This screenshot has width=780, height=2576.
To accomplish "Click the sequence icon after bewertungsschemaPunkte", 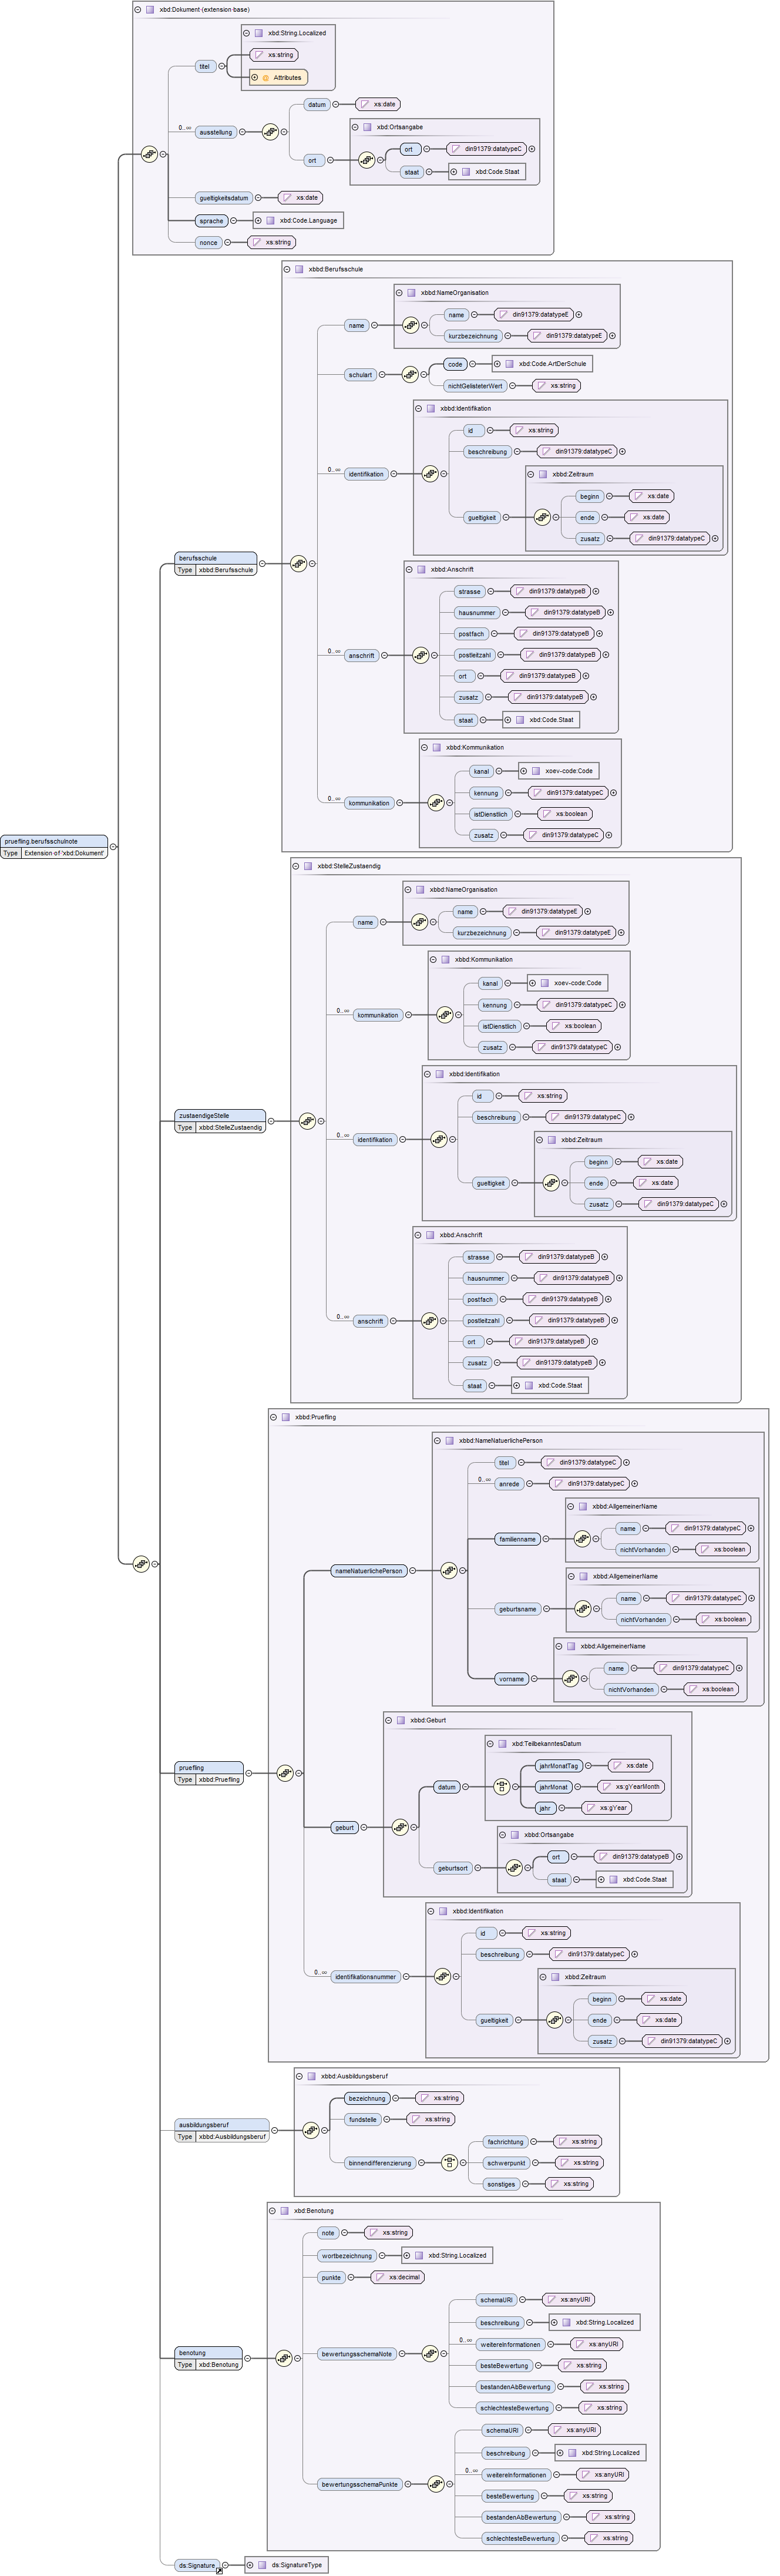I will click(436, 2485).
